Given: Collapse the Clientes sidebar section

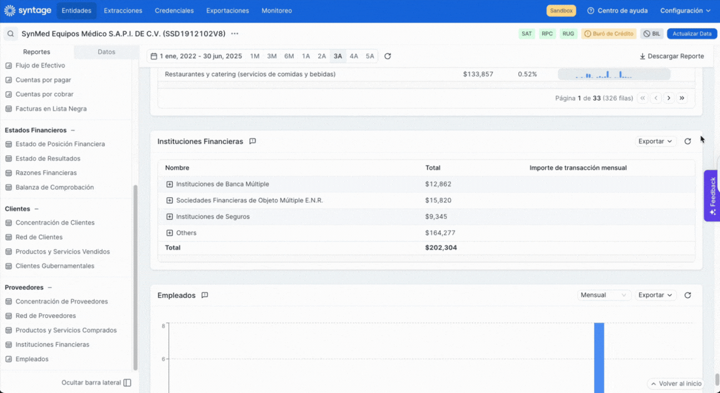Looking at the screenshot, I should point(36,209).
